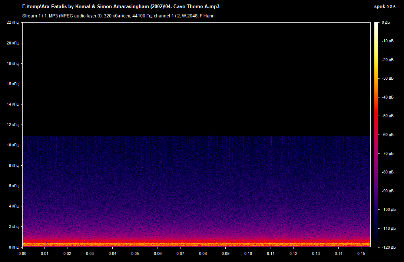Click the 0 дБ level on the color scale

point(386,22)
